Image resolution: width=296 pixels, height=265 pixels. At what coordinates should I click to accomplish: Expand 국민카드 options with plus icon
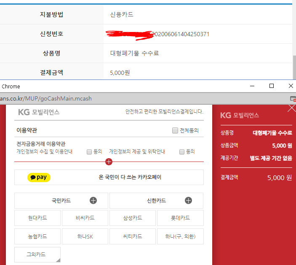tap(93, 201)
